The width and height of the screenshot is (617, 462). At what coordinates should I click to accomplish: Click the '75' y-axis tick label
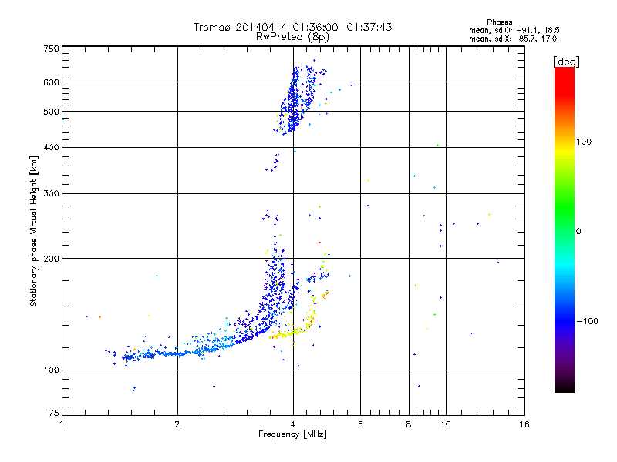54,413
